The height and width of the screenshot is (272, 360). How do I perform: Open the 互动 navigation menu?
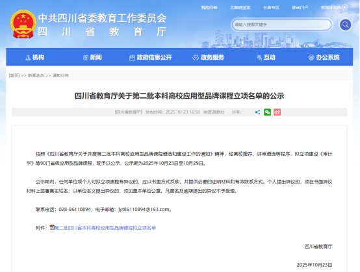[266, 57]
